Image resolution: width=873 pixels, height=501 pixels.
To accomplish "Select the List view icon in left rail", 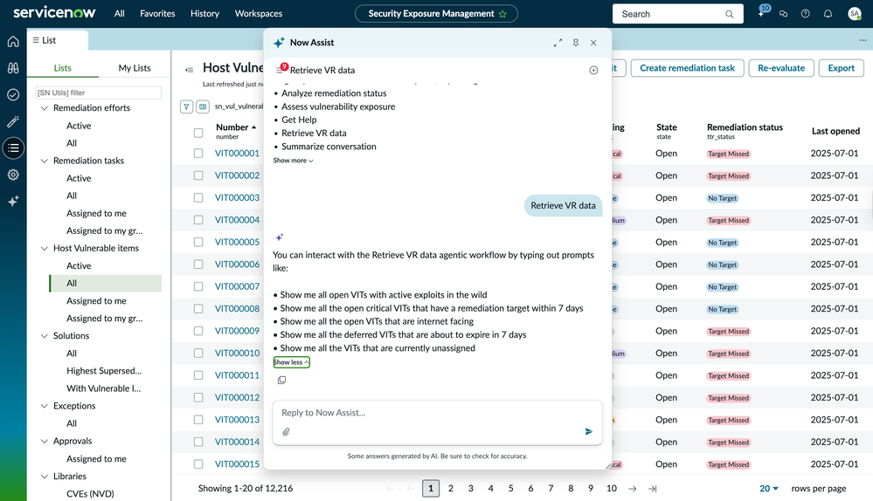I will tap(13, 148).
